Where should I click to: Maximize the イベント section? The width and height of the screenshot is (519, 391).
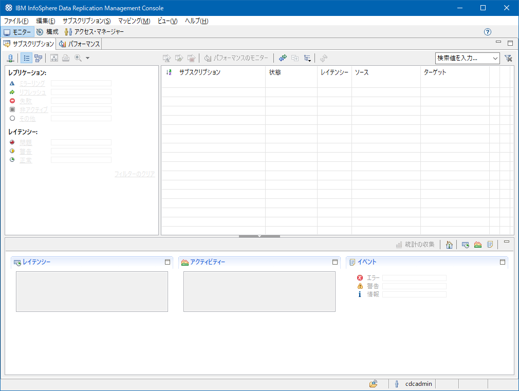pos(503,262)
